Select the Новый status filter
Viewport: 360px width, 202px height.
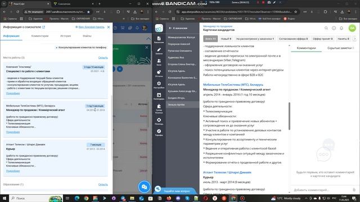(x=226, y=39)
